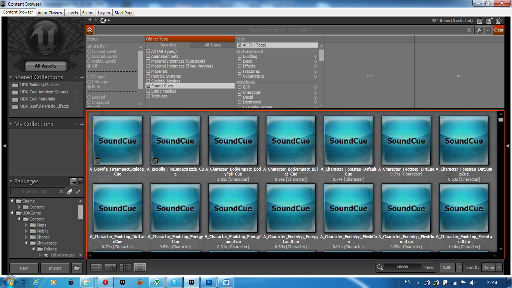Enable the Static Meshes type filter

coord(148,91)
